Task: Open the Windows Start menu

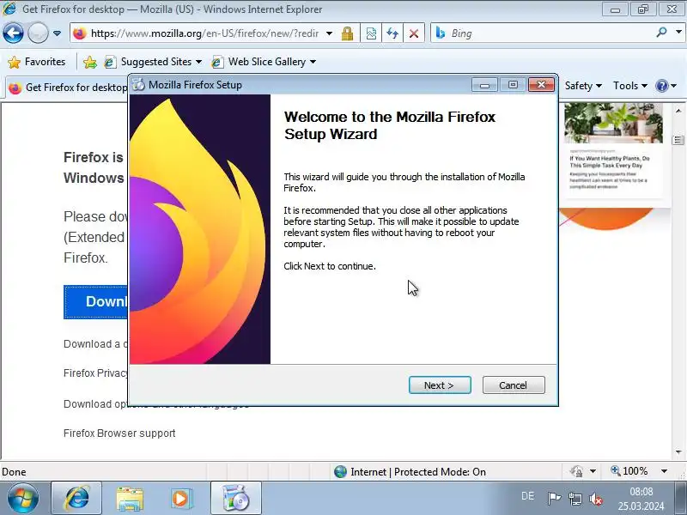Action: click(x=22, y=499)
